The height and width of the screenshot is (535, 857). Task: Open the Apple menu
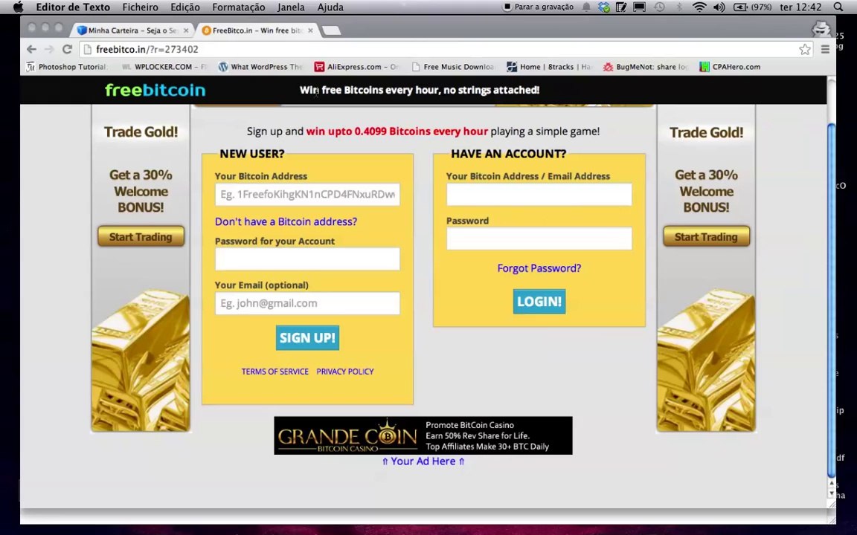[x=18, y=7]
